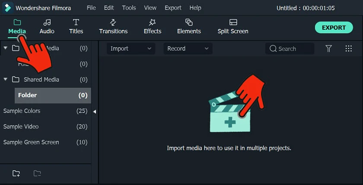The width and height of the screenshot is (363, 185).
Task: Open the Record dropdown
Action: point(188,48)
